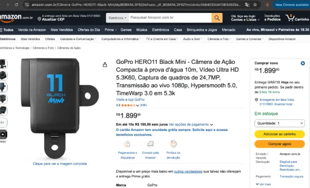Click Câmeras e Foto breadcrumb link
The width and height of the screenshot is (310, 188).
(x=43, y=48)
